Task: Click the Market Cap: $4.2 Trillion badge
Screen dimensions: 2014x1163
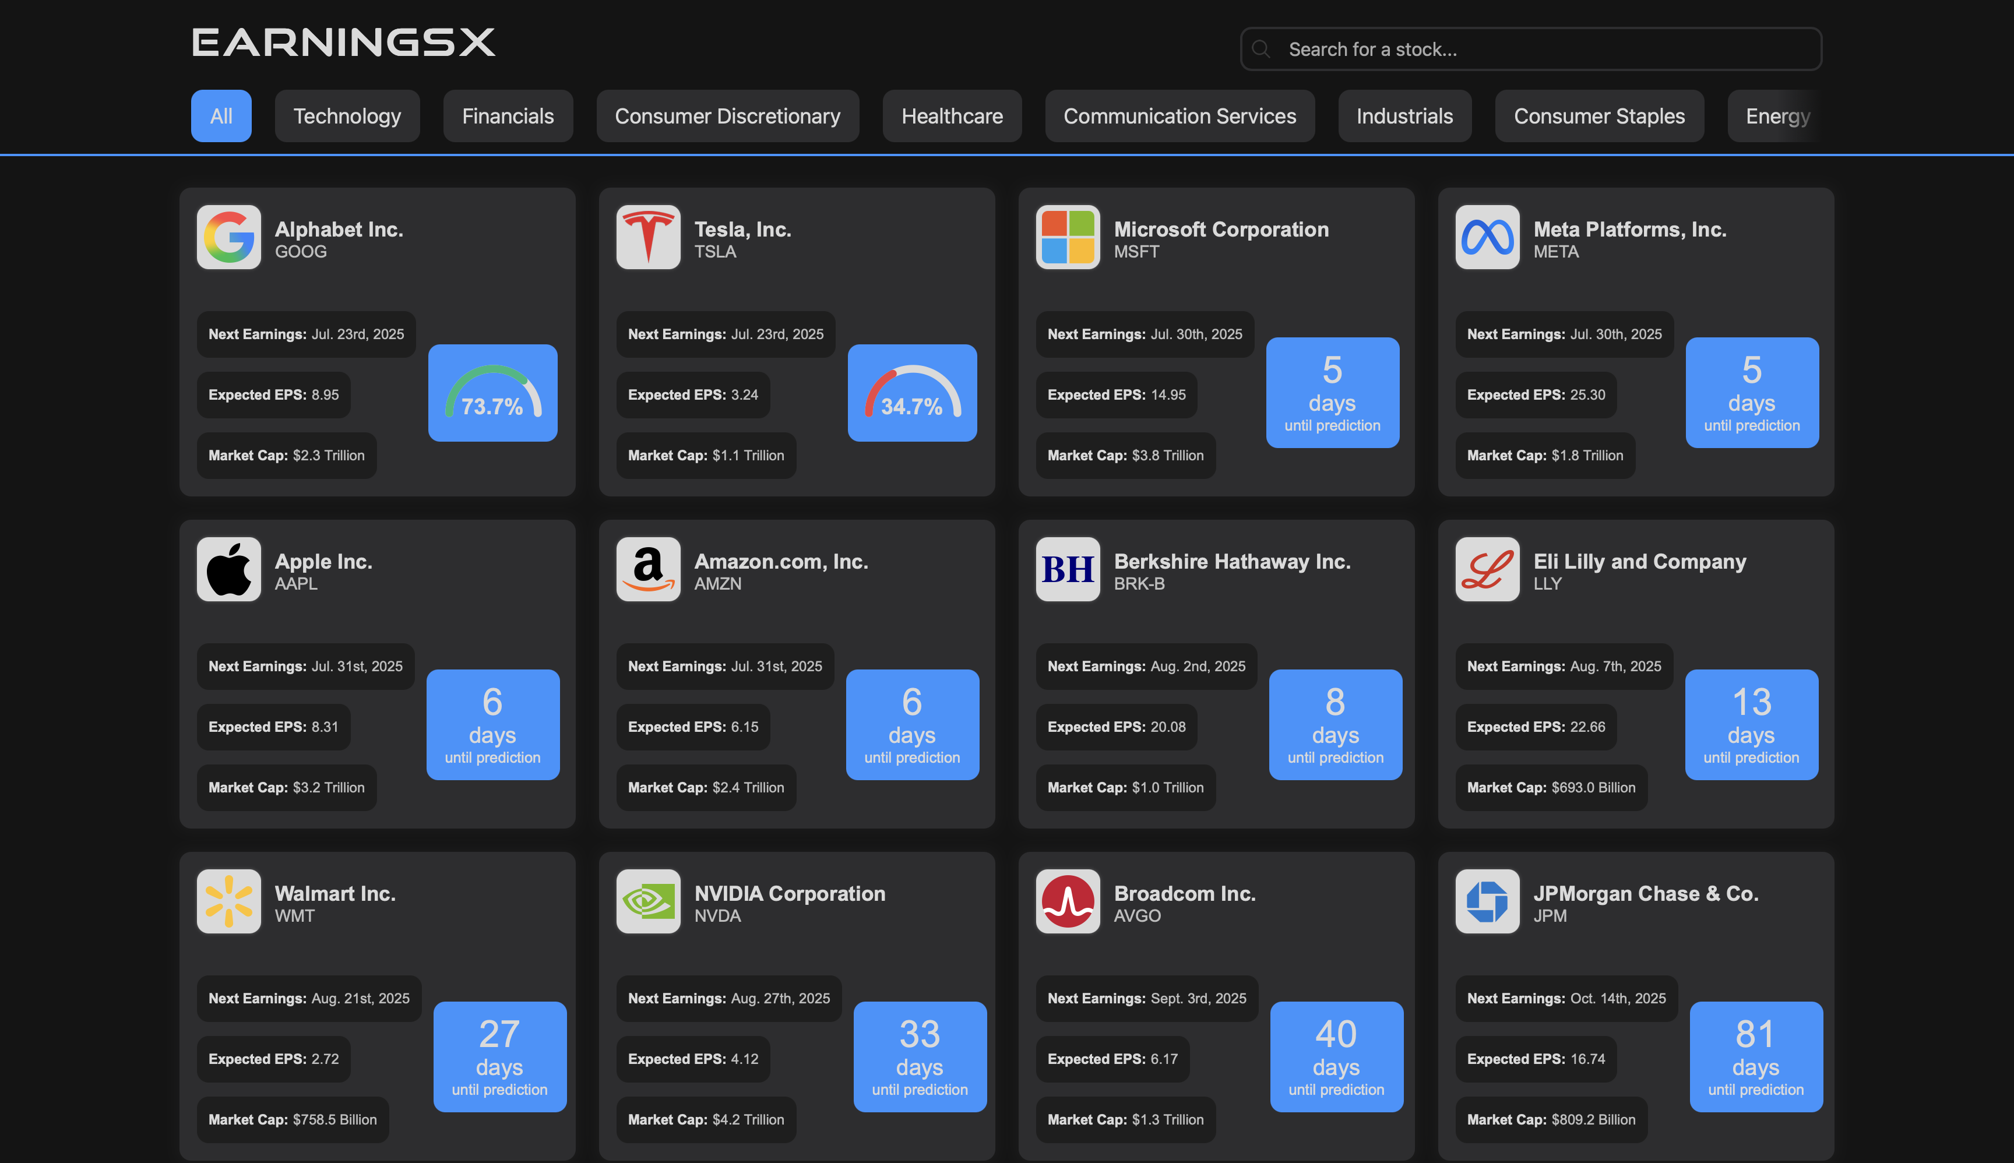Action: [x=705, y=1120]
